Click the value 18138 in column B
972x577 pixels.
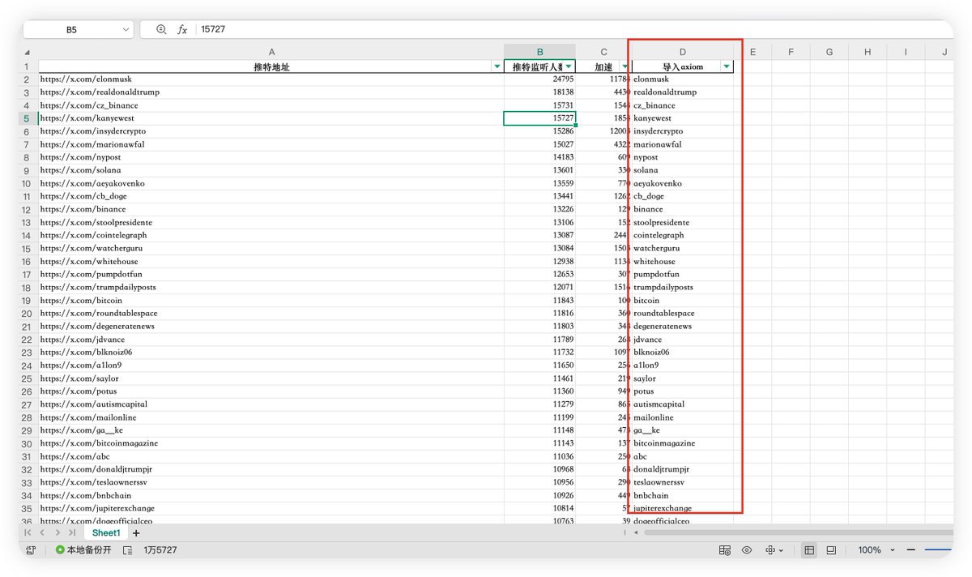coord(539,92)
